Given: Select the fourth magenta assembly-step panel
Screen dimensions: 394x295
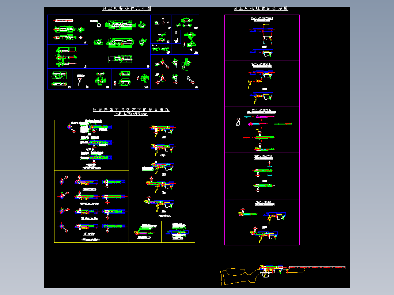Looking at the screenshot, I should (x=262, y=176).
